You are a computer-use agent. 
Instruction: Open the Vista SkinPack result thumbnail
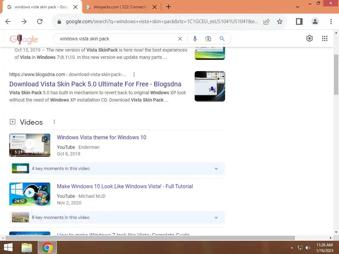(x=210, y=53)
